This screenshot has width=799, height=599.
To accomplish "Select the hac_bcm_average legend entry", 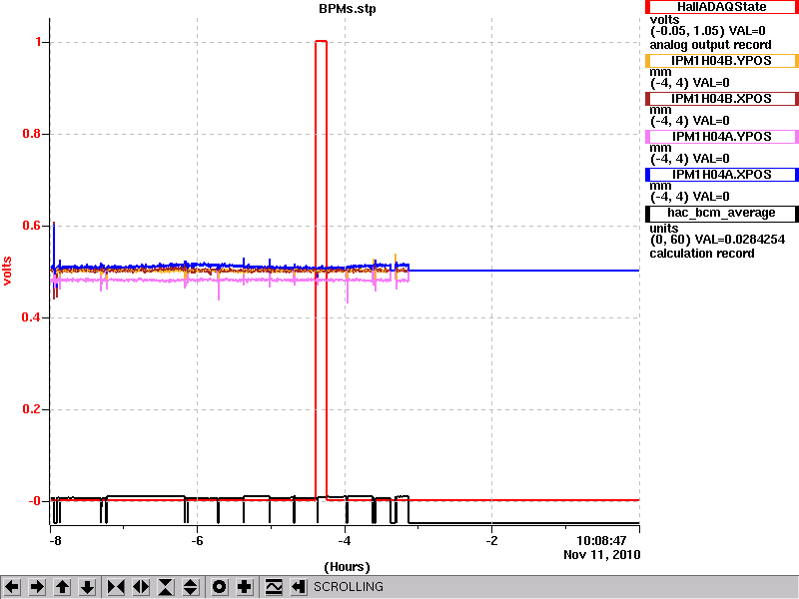I will (x=721, y=213).
